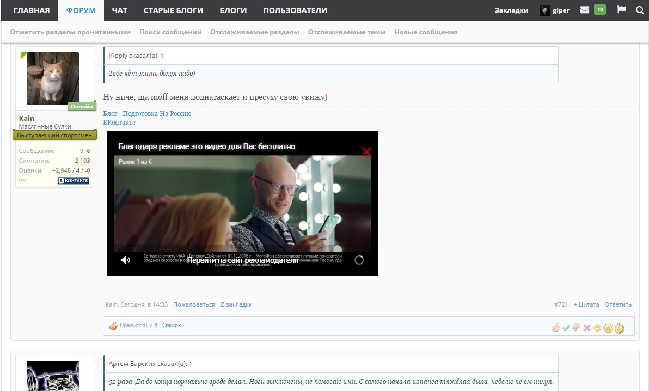The image size is (649, 391).
Task: Open Kain's cat avatar thumbnail
Action: pos(53,78)
